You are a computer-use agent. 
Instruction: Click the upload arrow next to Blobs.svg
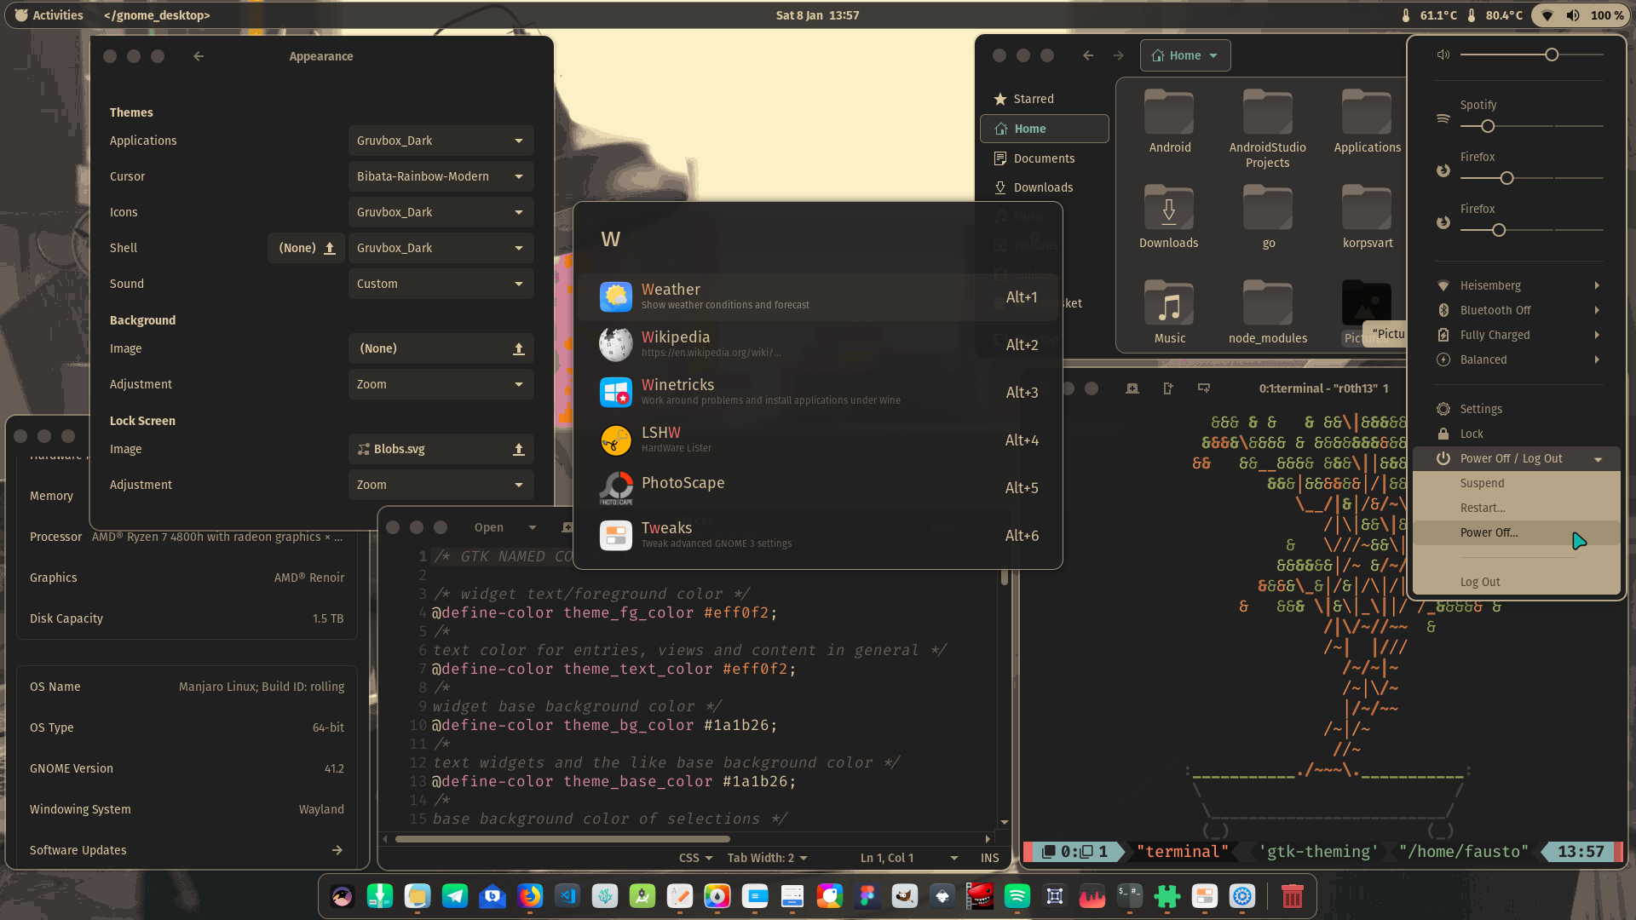point(518,449)
